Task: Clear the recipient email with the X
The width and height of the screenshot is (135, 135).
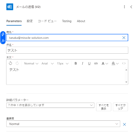Action: (124, 38)
